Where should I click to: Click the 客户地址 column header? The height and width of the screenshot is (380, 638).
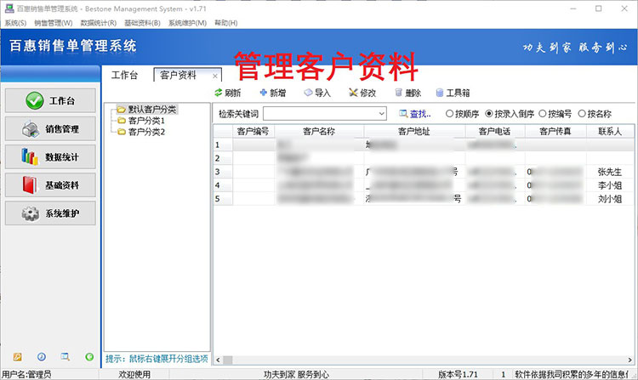414,131
